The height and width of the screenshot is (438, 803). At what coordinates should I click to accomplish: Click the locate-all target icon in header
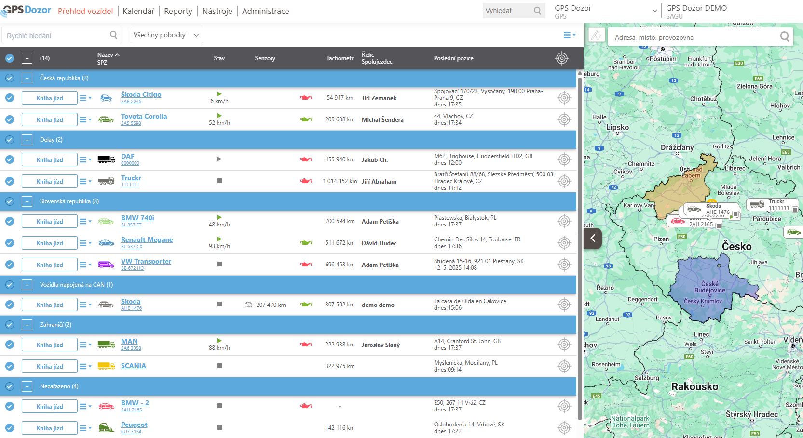(x=561, y=58)
